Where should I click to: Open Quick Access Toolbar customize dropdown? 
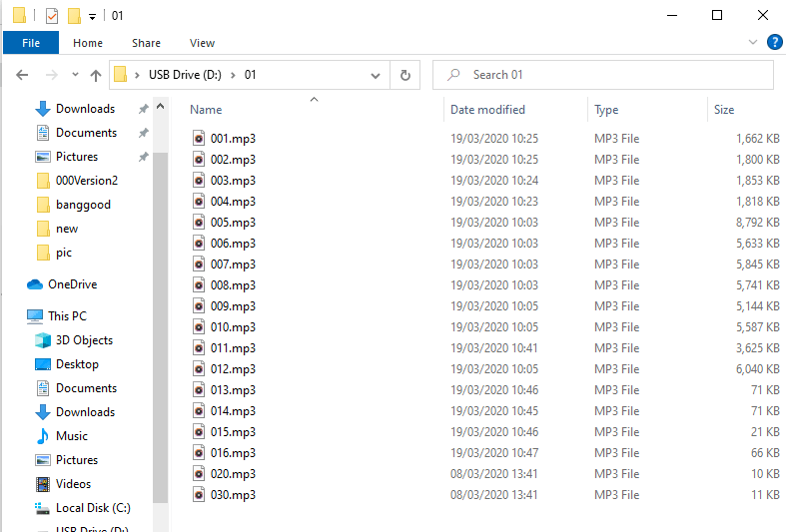[92, 17]
